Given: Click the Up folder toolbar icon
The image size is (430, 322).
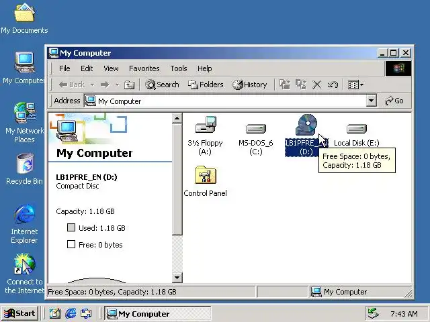Looking at the screenshot, I should coord(129,85).
